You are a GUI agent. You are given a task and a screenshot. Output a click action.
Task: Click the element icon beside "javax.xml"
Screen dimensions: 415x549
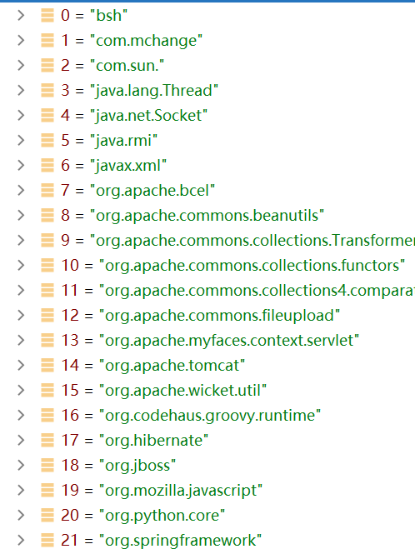click(x=47, y=165)
